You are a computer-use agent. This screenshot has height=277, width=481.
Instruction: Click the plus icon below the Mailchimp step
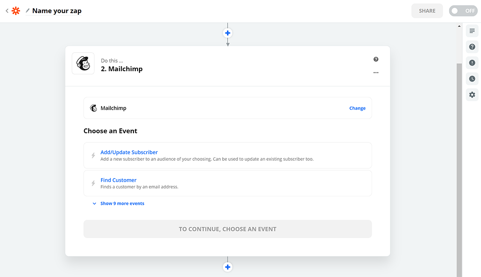[227, 267]
